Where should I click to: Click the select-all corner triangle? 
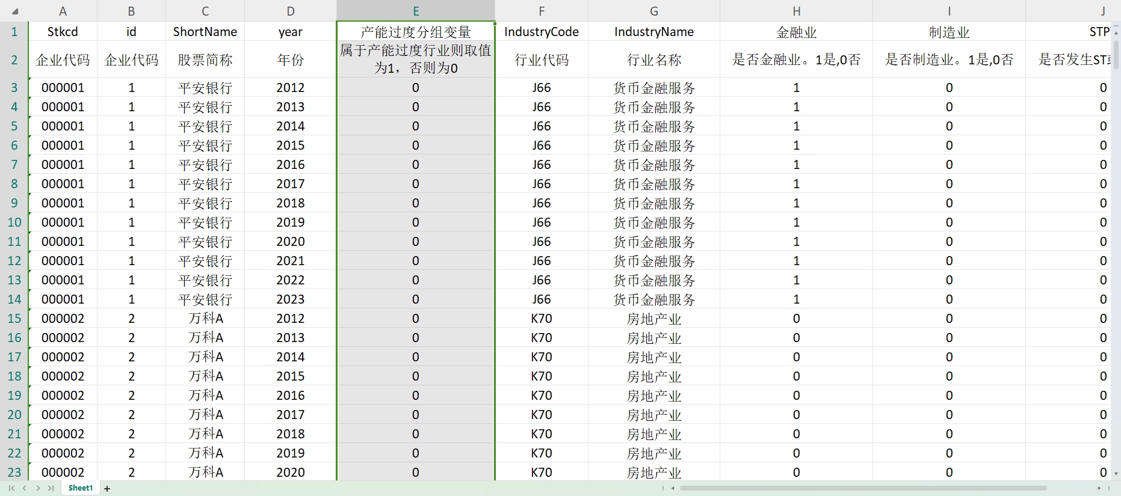(x=15, y=11)
